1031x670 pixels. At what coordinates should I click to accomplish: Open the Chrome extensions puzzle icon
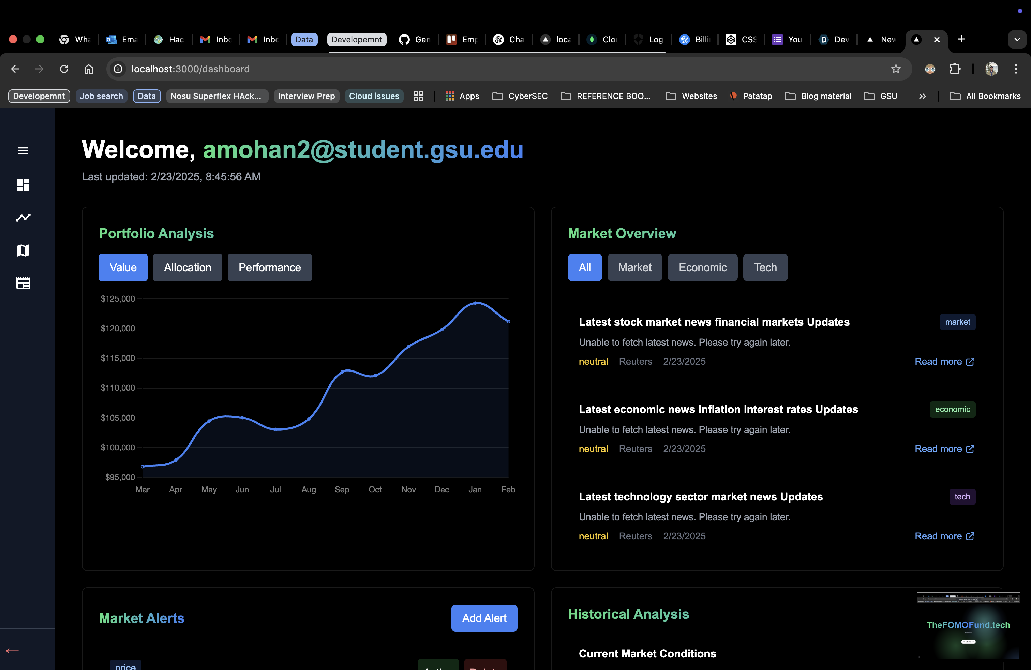(x=955, y=69)
